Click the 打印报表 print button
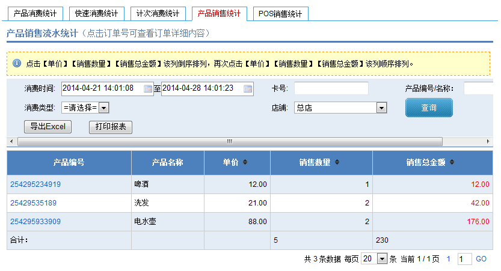The width and height of the screenshot is (501, 271). tap(111, 127)
